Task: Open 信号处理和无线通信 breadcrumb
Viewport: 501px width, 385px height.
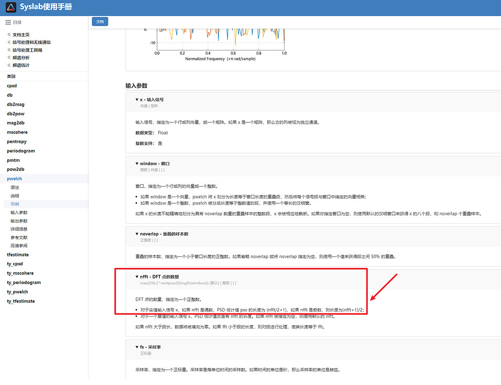Action: coord(32,42)
